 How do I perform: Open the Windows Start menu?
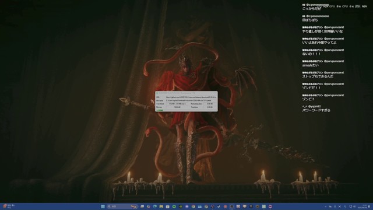(x=103, y=206)
